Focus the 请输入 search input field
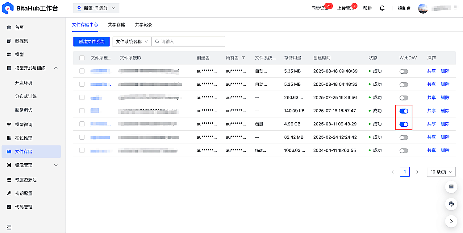The width and height of the screenshot is (463, 233). click(188, 42)
